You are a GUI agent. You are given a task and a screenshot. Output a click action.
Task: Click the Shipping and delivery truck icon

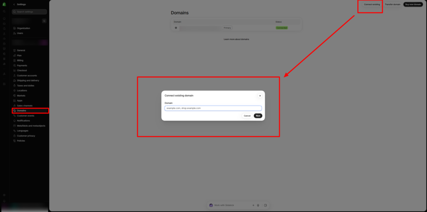15,81
